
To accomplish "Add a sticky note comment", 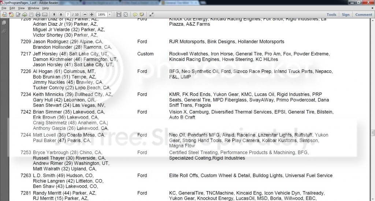I will tap(135, 15).
